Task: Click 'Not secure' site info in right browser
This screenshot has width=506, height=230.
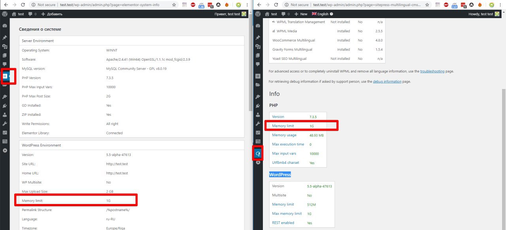Action: [x=296, y=5]
